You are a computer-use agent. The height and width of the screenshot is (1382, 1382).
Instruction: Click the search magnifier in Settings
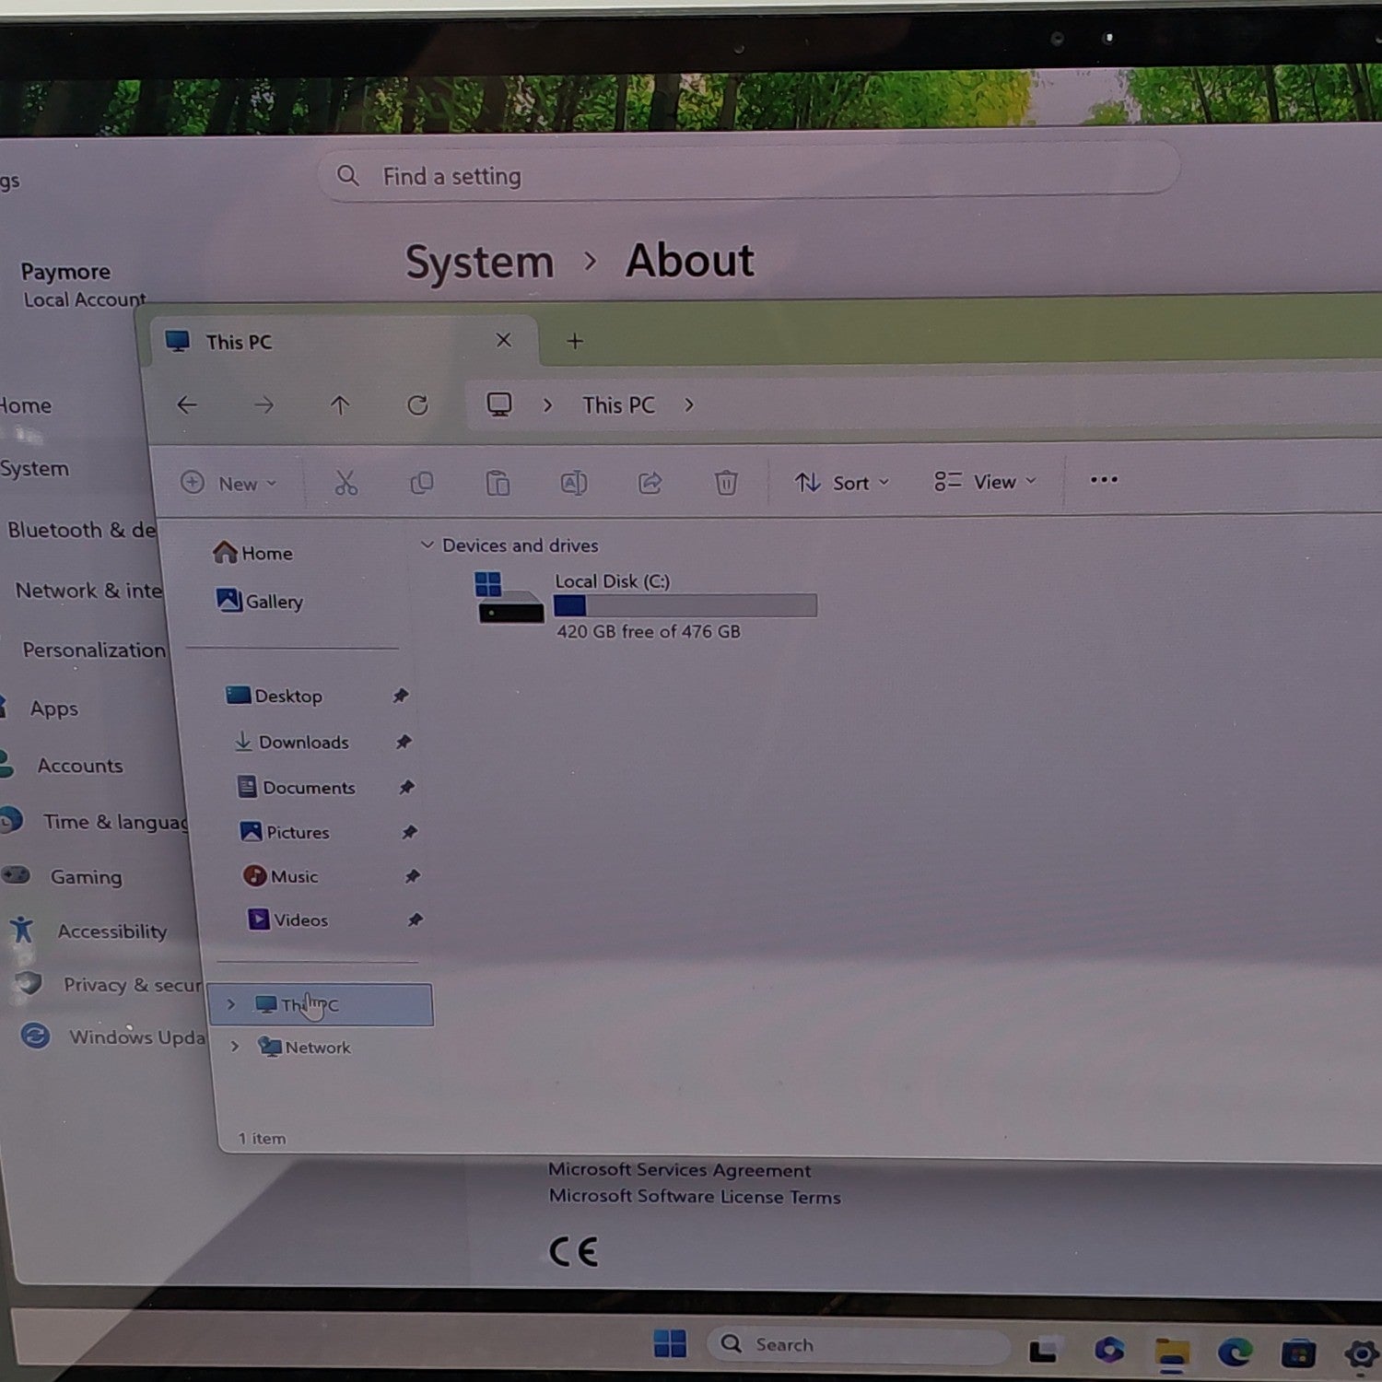pyautogui.click(x=347, y=175)
